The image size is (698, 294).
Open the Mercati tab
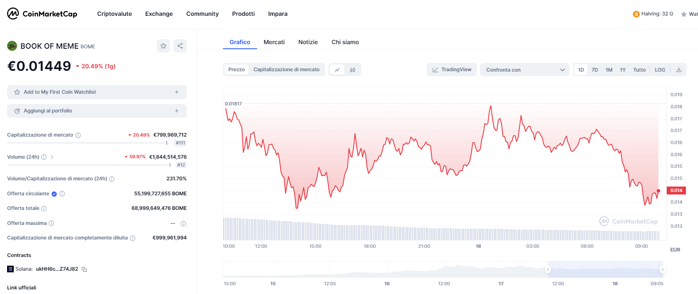pos(274,42)
